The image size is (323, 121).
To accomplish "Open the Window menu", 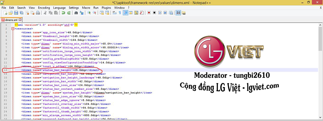I will point(119,8).
